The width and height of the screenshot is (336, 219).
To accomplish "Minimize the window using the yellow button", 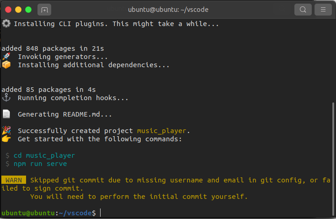I will click(18, 9).
